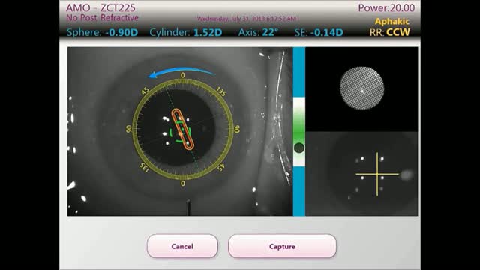This screenshot has height=270, width=480.
Task: Click the Cancel button
Action: tap(182, 246)
